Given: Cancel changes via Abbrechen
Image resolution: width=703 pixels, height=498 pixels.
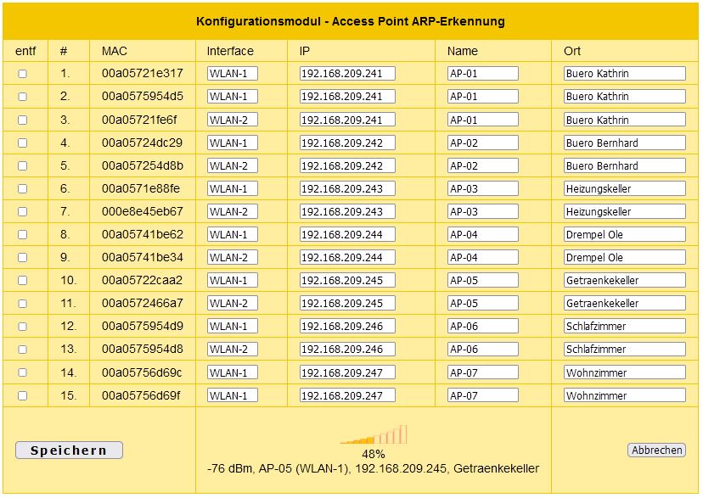Looking at the screenshot, I should 656,450.
